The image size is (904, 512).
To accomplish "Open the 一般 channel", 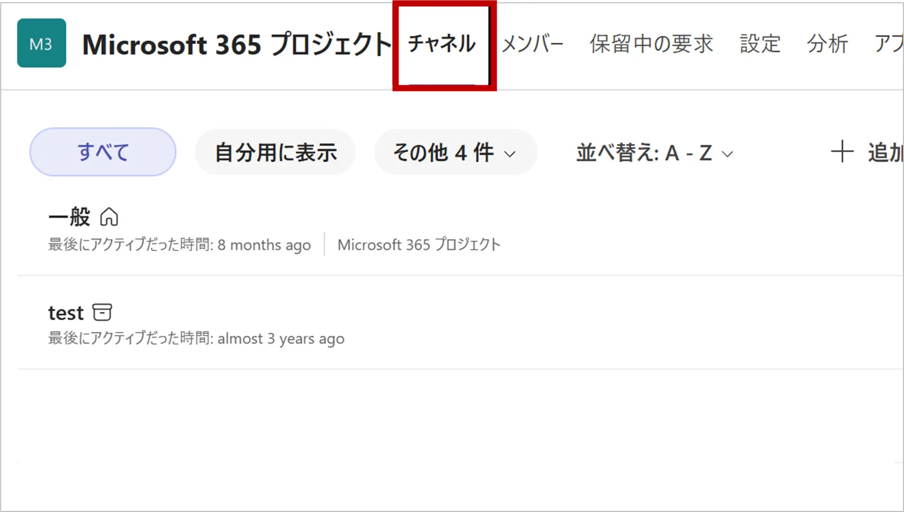I will click(69, 217).
